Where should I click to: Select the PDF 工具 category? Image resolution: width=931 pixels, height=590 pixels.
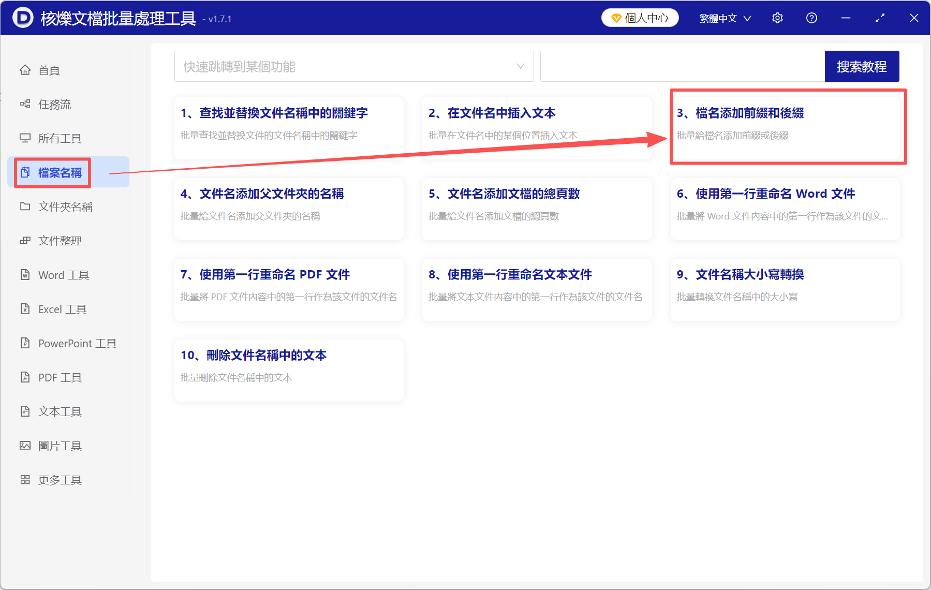[x=60, y=377]
